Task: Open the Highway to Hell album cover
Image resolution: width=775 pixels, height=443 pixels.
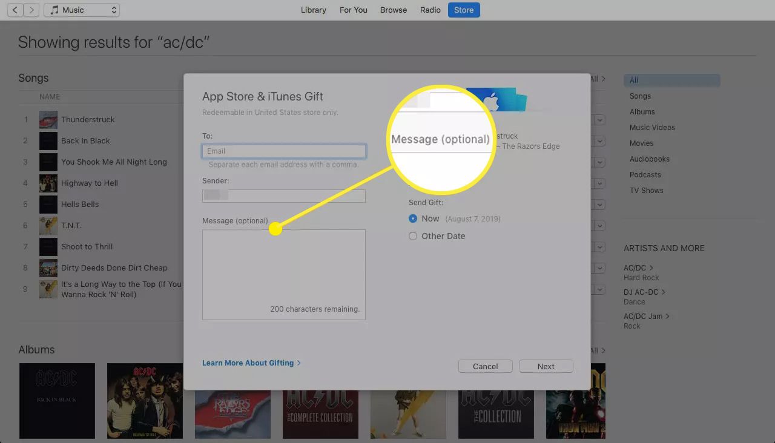Action: 145,401
